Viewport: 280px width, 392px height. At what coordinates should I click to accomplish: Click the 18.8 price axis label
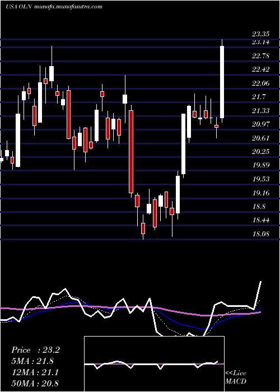click(259, 207)
